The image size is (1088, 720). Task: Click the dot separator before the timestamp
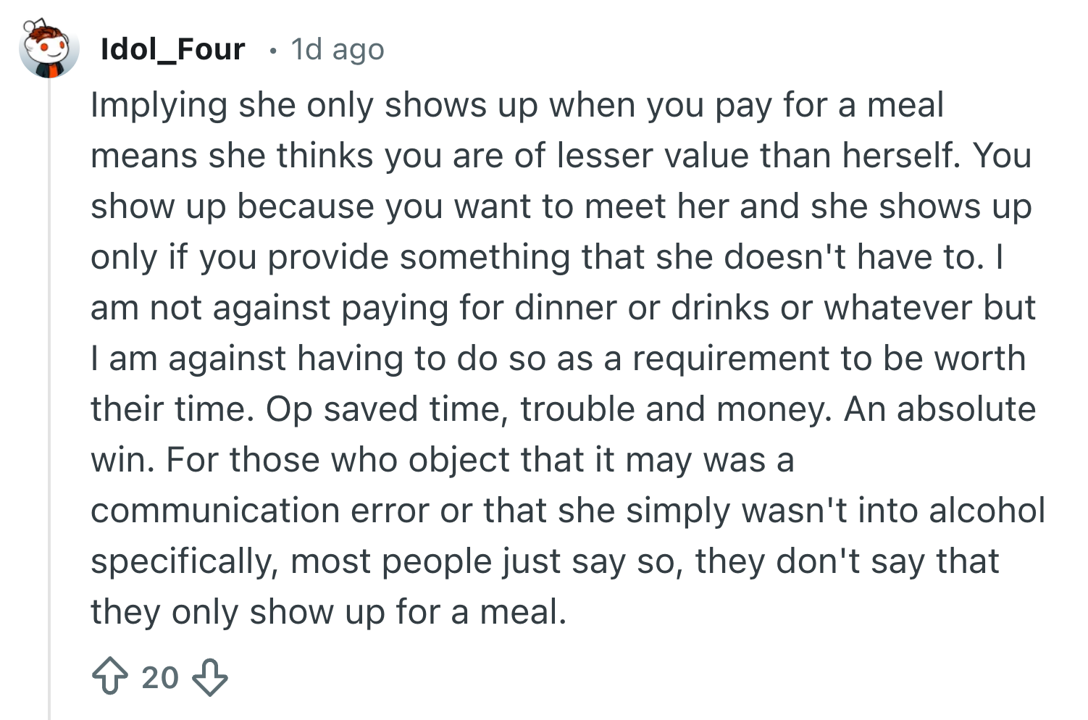[x=272, y=51]
